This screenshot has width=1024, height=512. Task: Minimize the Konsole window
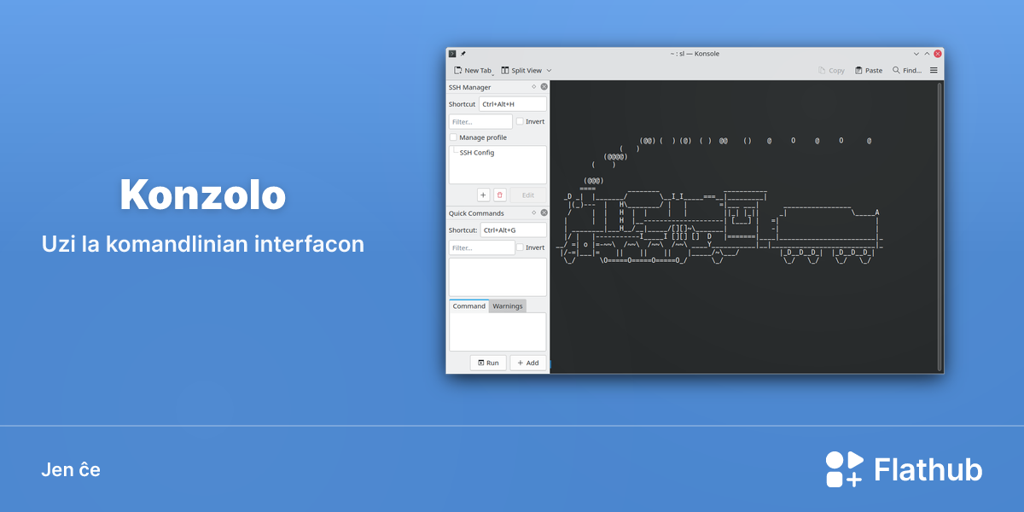coord(916,54)
